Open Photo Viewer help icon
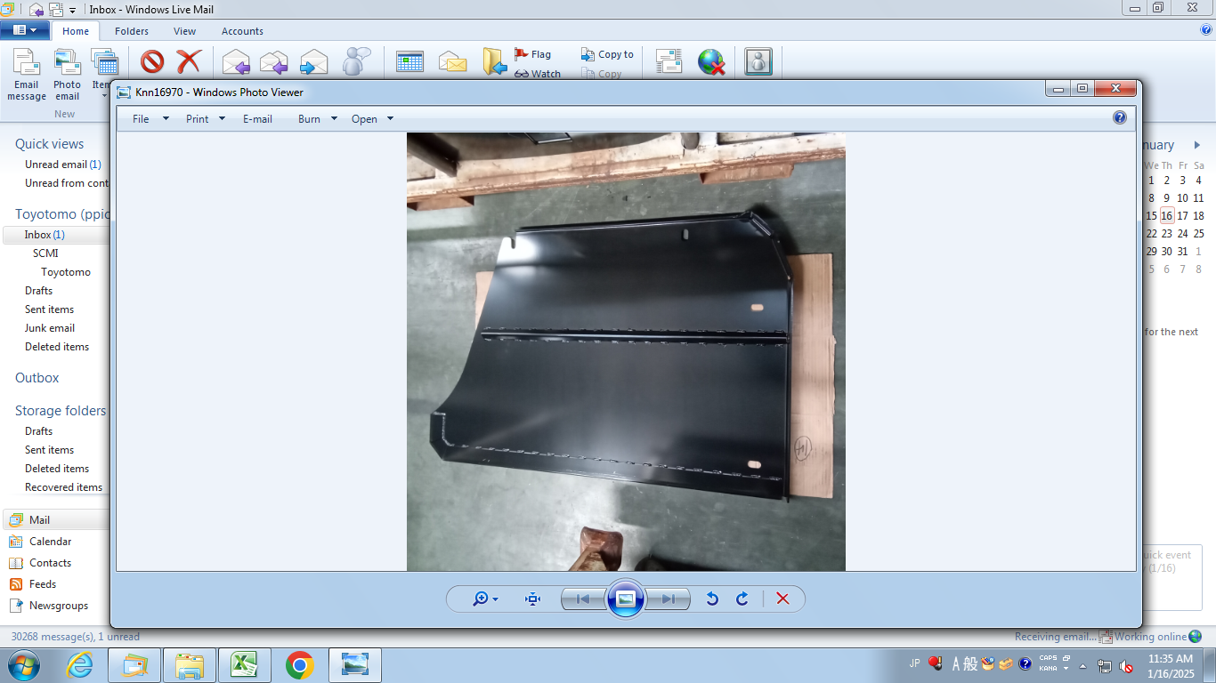This screenshot has height=683, width=1216. 1120,117
